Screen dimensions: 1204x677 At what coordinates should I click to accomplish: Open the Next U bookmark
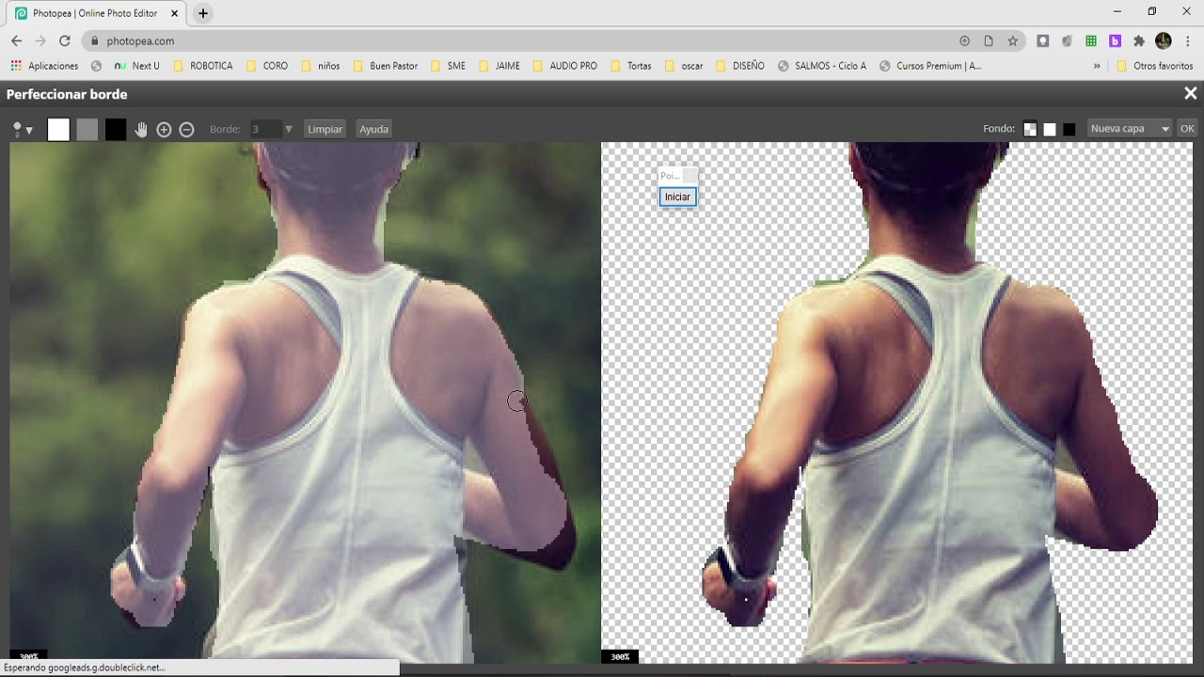point(137,66)
